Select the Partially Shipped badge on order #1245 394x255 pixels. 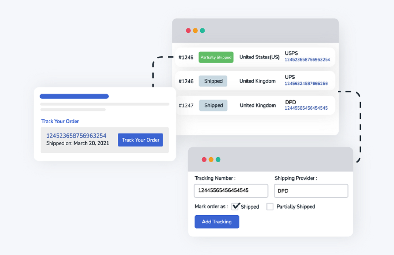pos(216,57)
